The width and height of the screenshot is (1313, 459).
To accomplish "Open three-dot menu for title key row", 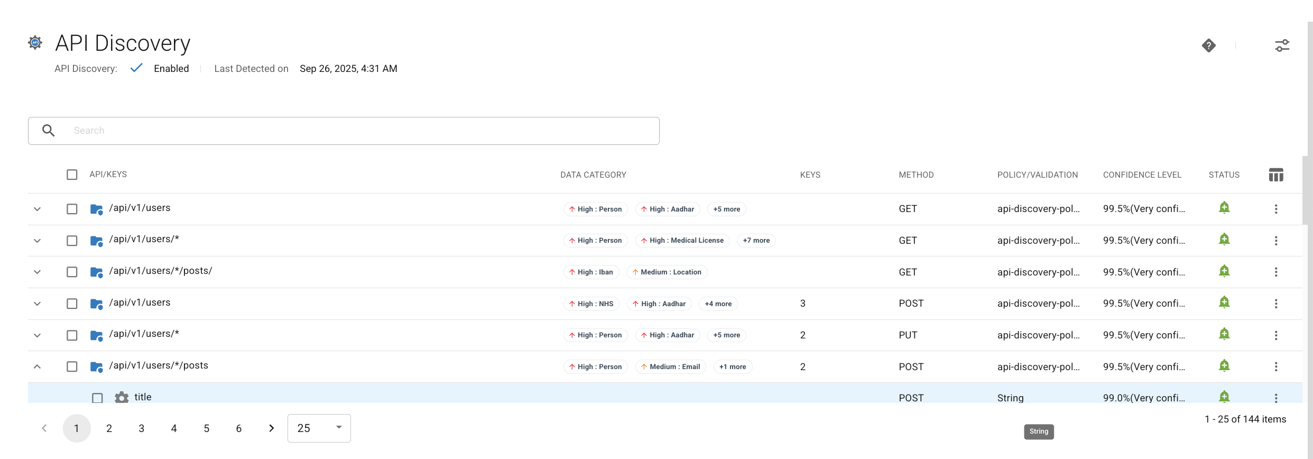I will tap(1275, 398).
